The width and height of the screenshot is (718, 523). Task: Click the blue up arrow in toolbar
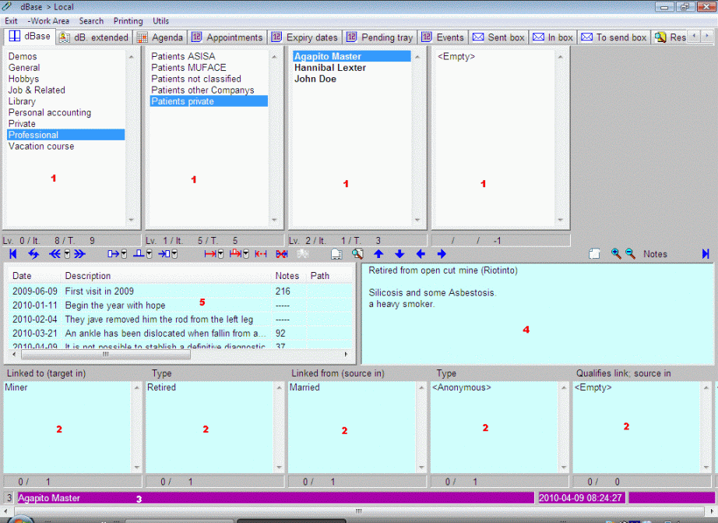pyautogui.click(x=379, y=254)
